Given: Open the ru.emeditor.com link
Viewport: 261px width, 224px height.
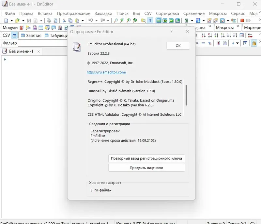Looking at the screenshot, I should pyautogui.click(x=106, y=72).
